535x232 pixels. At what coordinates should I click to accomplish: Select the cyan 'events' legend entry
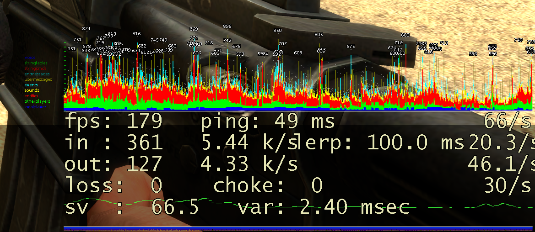(x=31, y=85)
